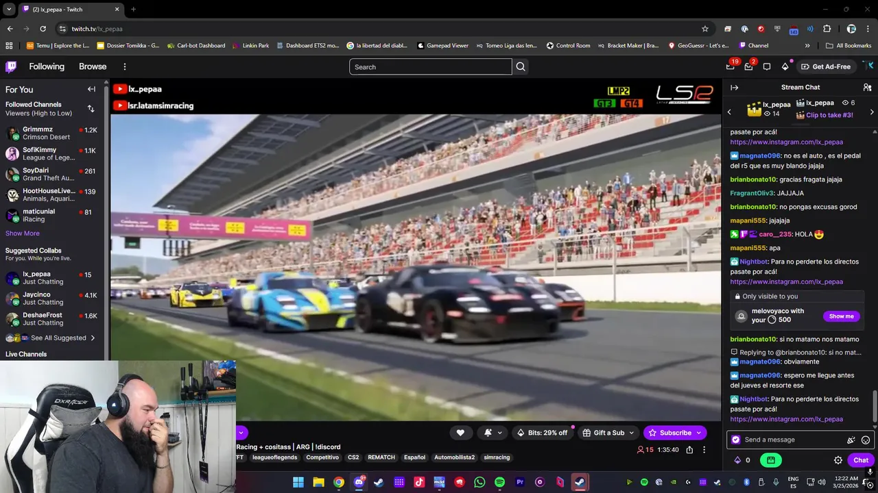The width and height of the screenshot is (878, 493).
Task: Open the first instagram.com/lx_pepaa link in chat
Action: pos(786,142)
